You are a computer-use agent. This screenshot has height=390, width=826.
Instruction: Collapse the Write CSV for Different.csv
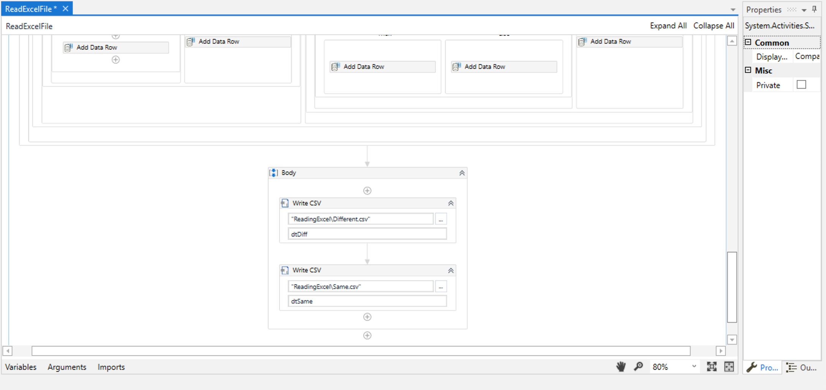[451, 203]
